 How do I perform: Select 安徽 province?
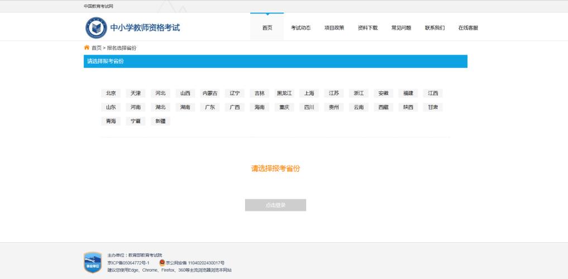[x=383, y=93]
